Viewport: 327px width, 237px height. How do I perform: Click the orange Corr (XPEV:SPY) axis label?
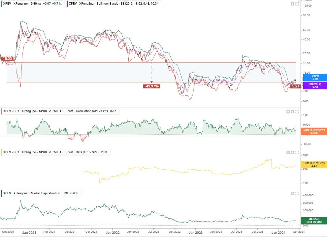click(x=314, y=131)
